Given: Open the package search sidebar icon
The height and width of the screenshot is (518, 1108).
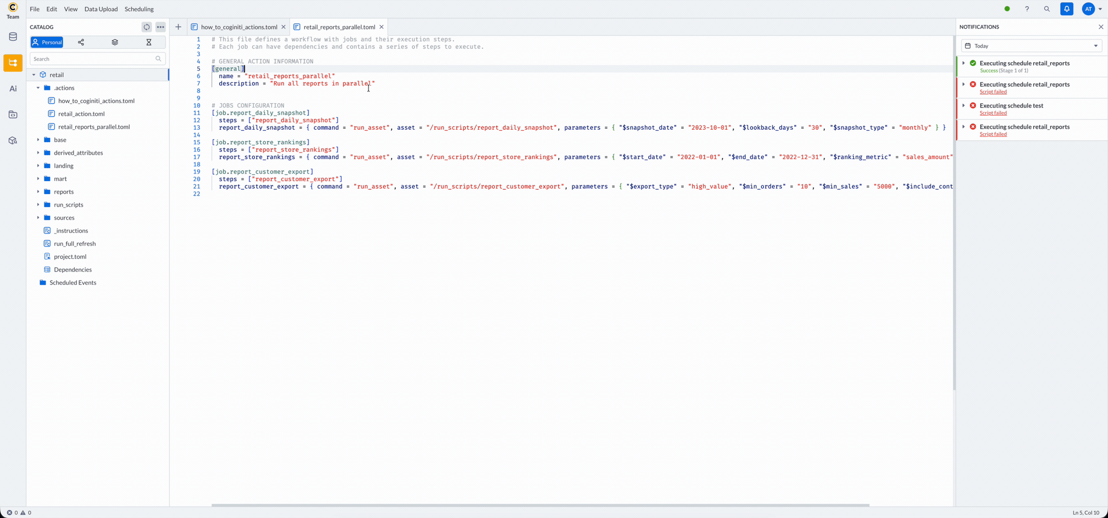Looking at the screenshot, I should [x=13, y=141].
